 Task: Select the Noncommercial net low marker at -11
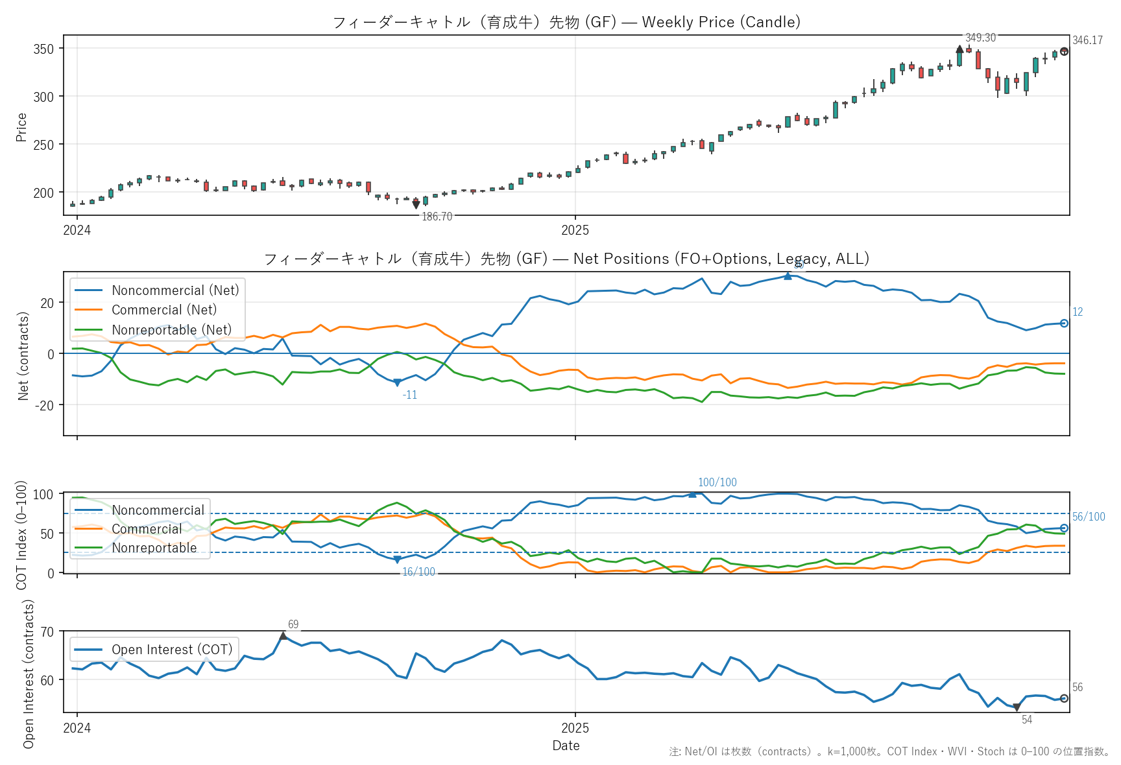click(x=397, y=383)
